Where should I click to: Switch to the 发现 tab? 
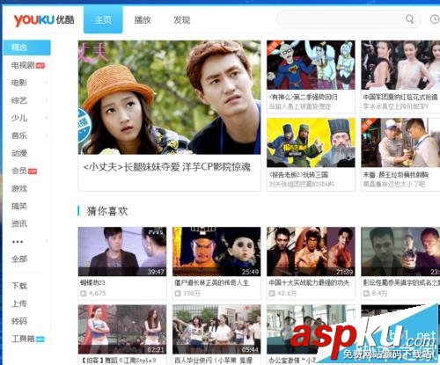point(181,20)
